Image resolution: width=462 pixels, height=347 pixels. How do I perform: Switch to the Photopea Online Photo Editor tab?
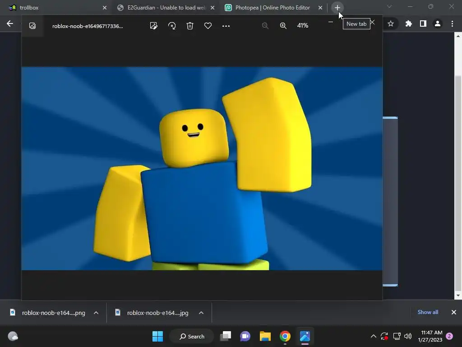point(273,8)
